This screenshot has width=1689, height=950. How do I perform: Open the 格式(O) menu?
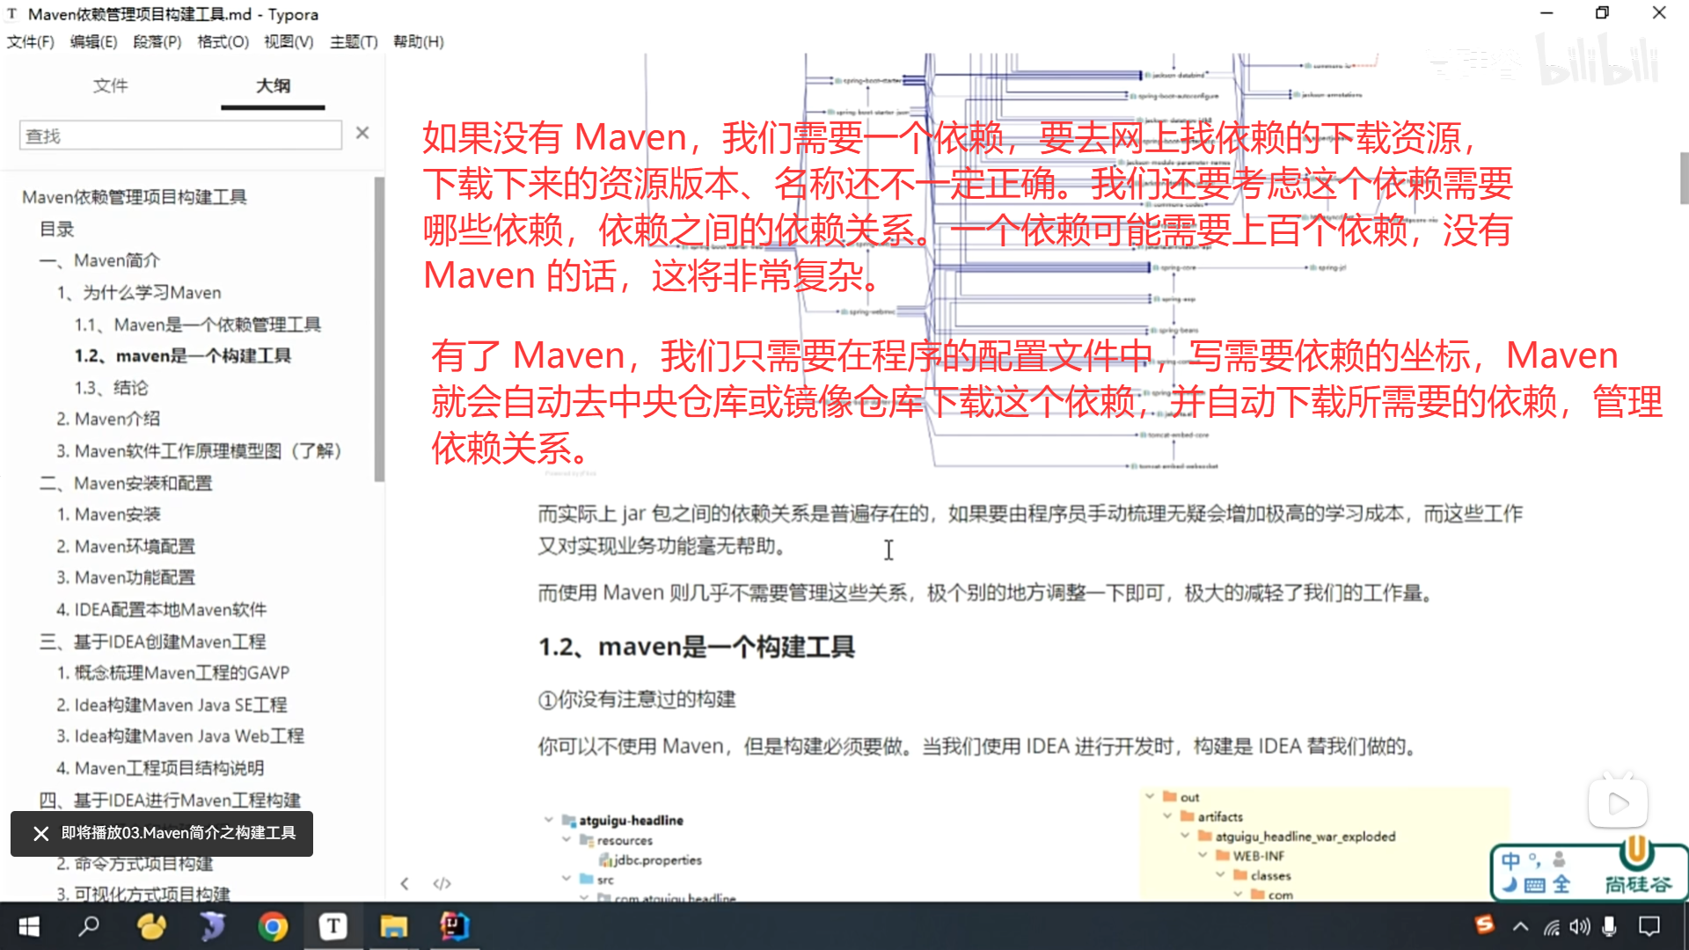[223, 41]
